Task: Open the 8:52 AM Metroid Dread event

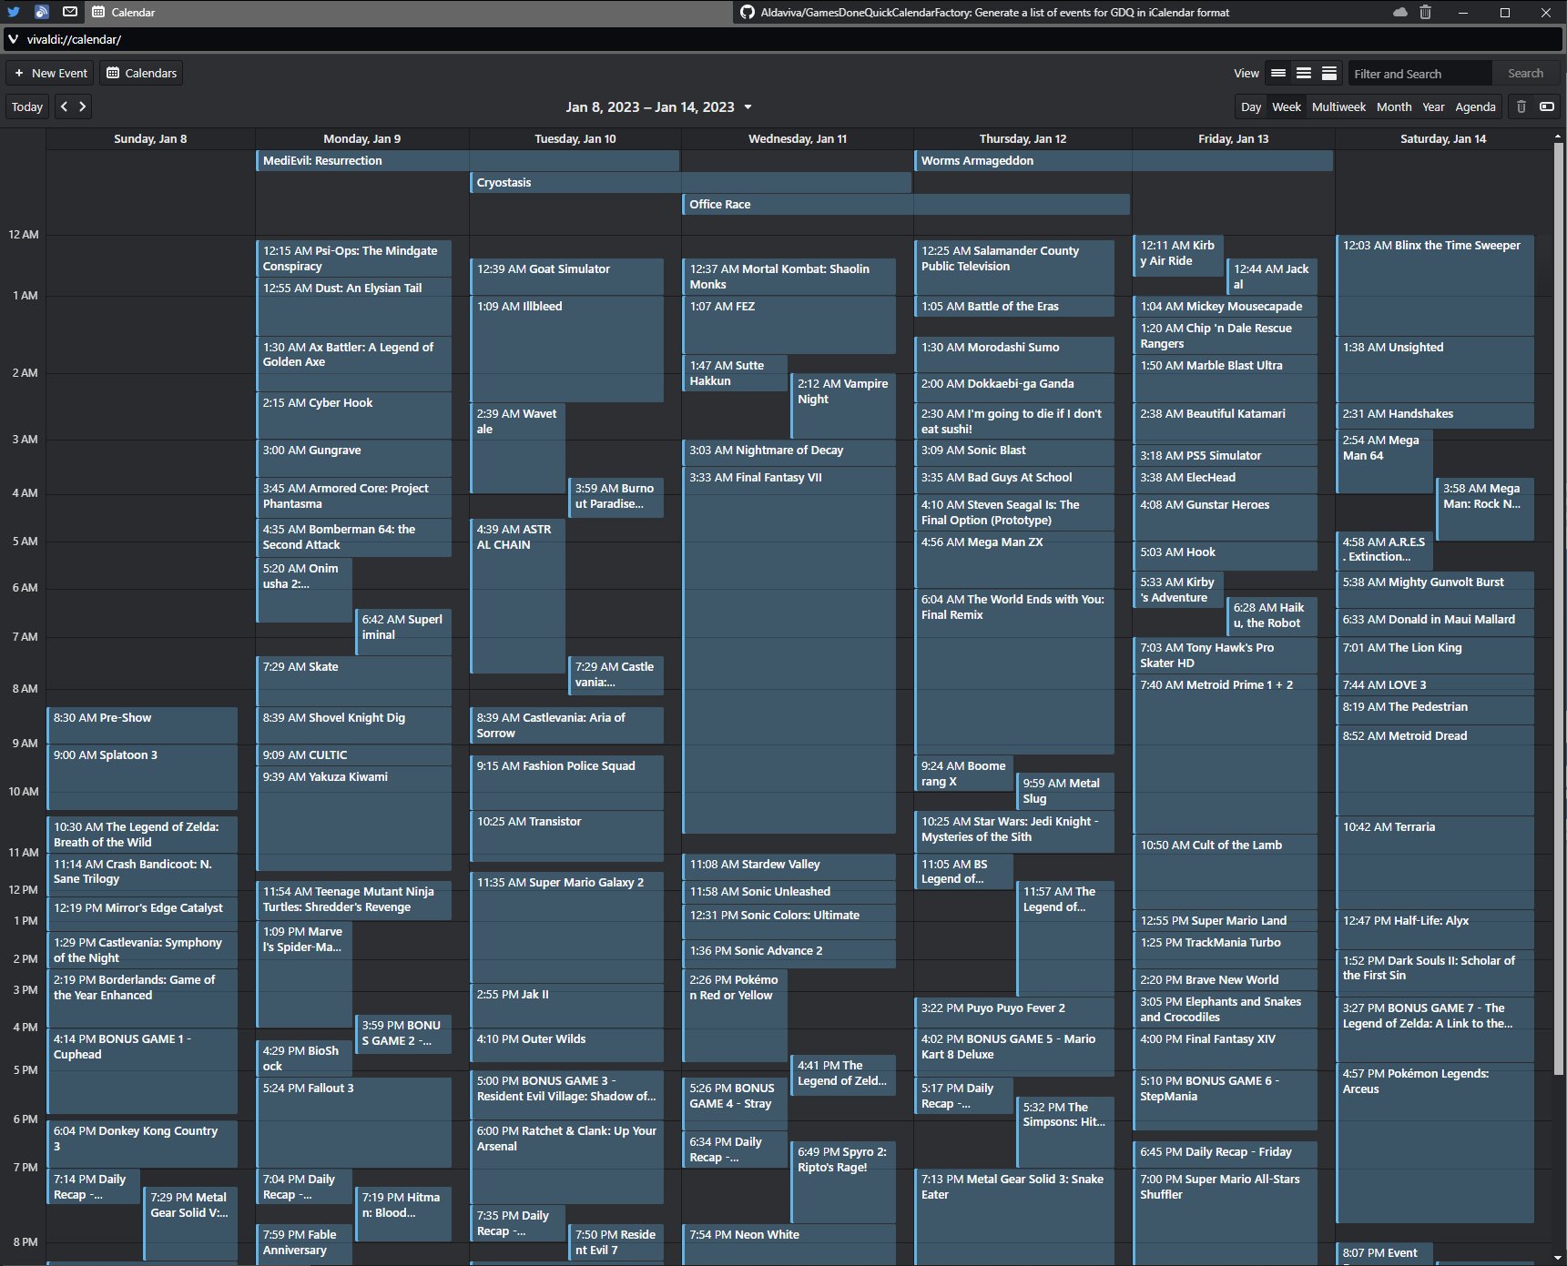Action: tap(1435, 769)
